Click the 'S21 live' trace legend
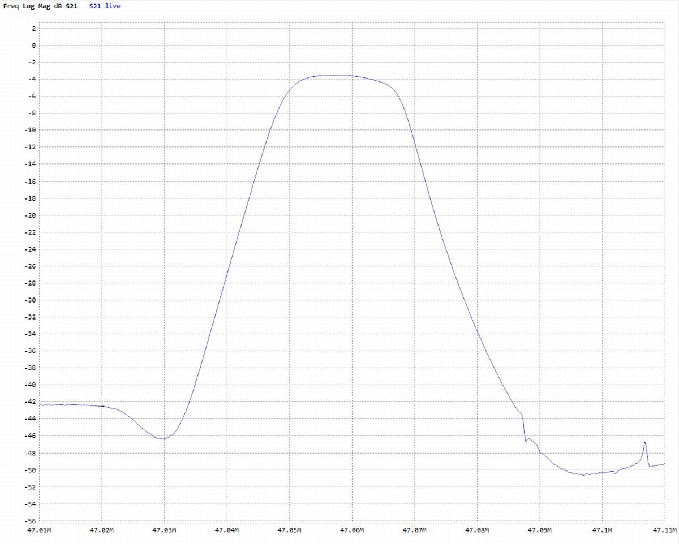Viewport: 679px width, 544px height. 105,6
